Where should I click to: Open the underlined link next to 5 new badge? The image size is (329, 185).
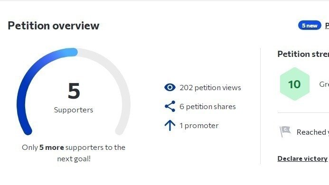coord(327,26)
